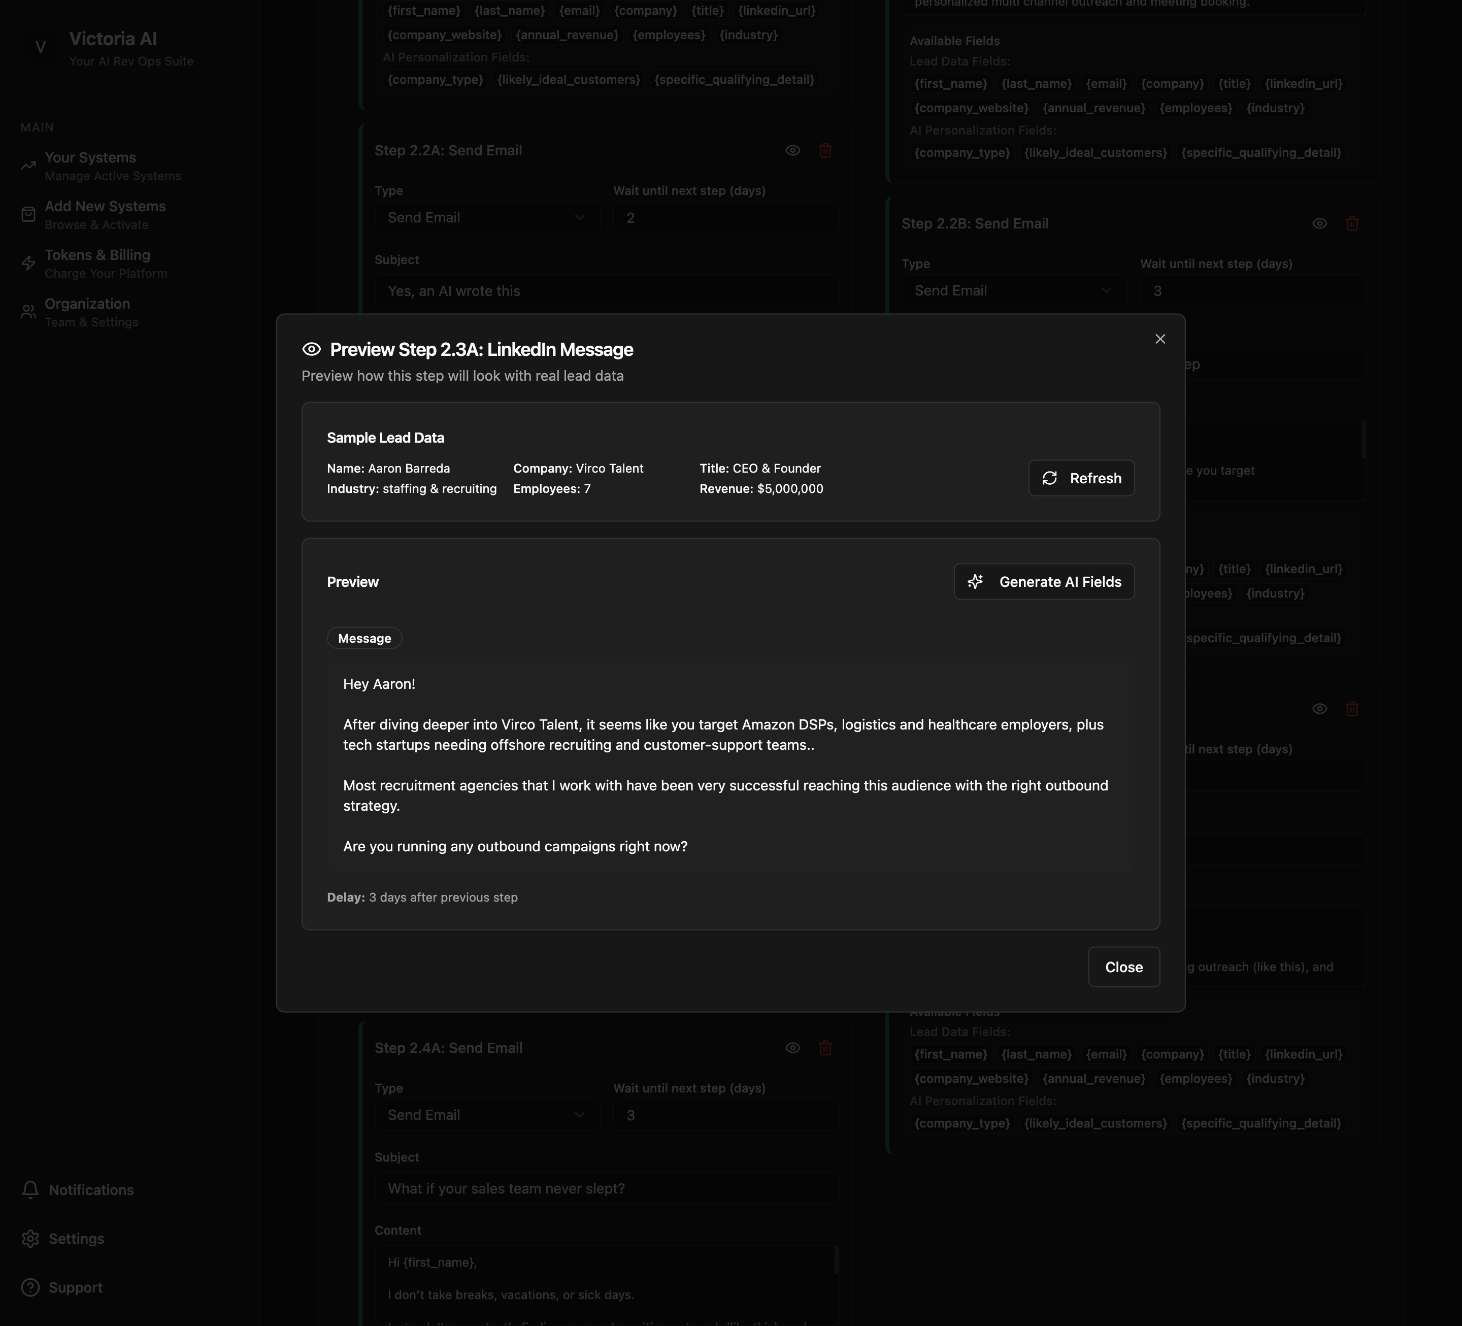Click {first_name} chip at bottom right column
Screen dimensions: 1462x1326
coord(951,1054)
